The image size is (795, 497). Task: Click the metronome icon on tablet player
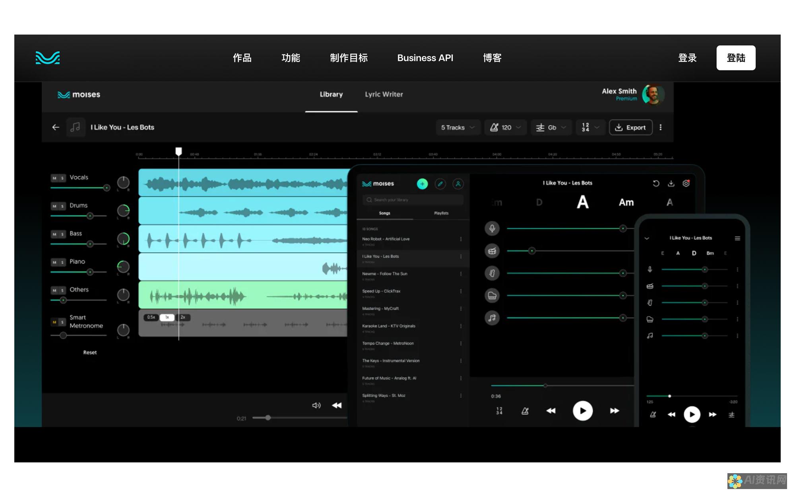525,411
